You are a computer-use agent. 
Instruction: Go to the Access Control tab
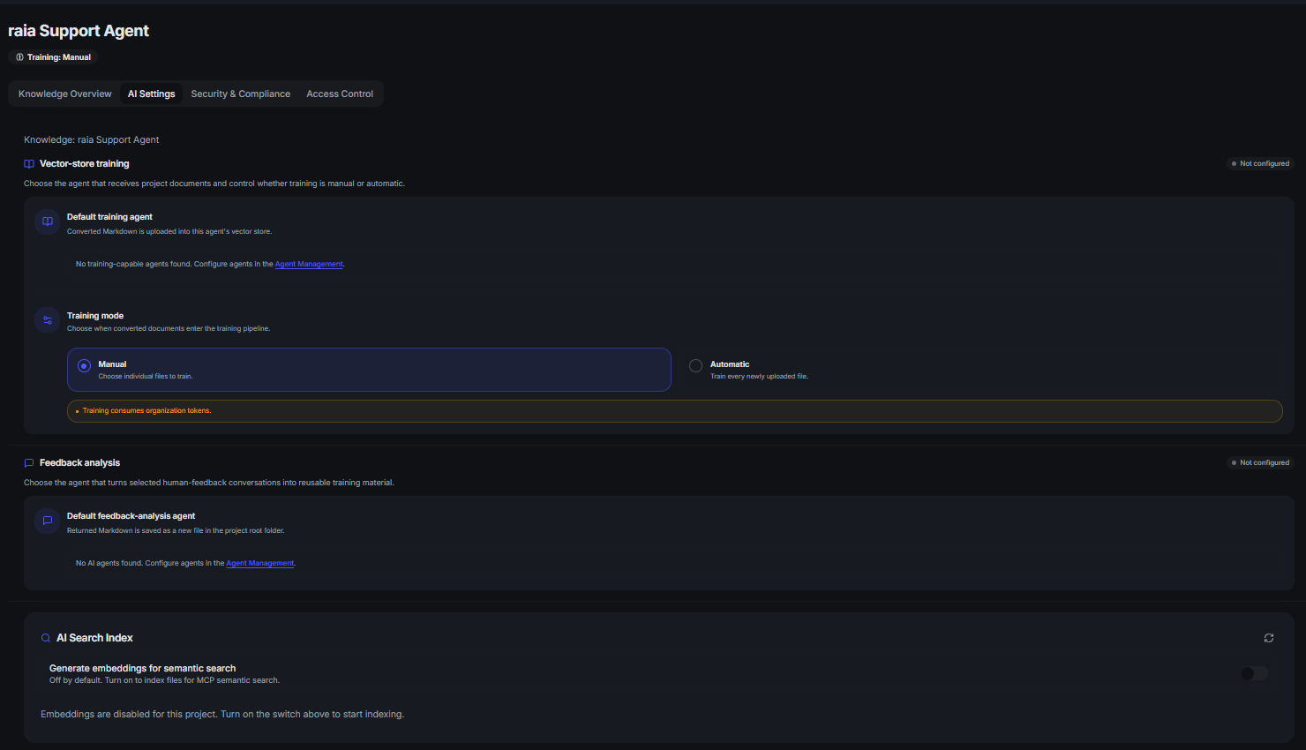(x=340, y=94)
